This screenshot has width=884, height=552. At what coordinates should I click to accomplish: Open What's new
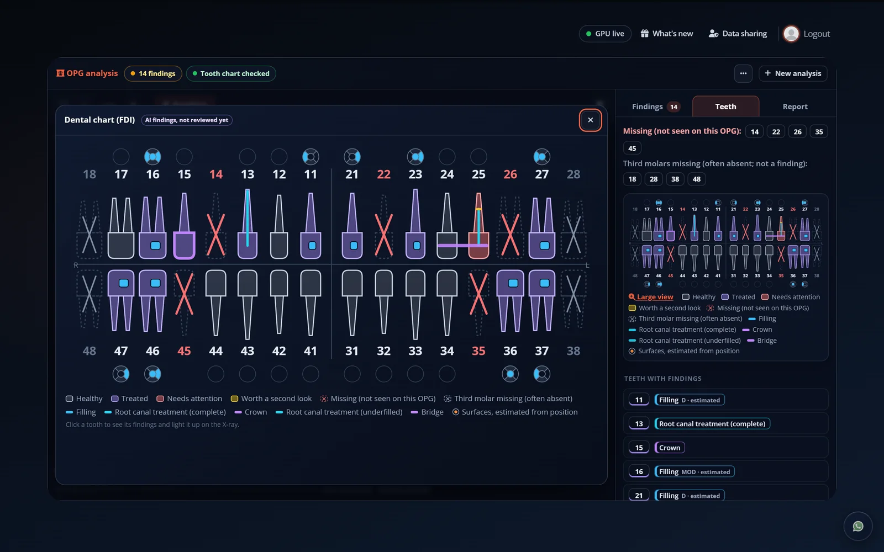pyautogui.click(x=666, y=34)
